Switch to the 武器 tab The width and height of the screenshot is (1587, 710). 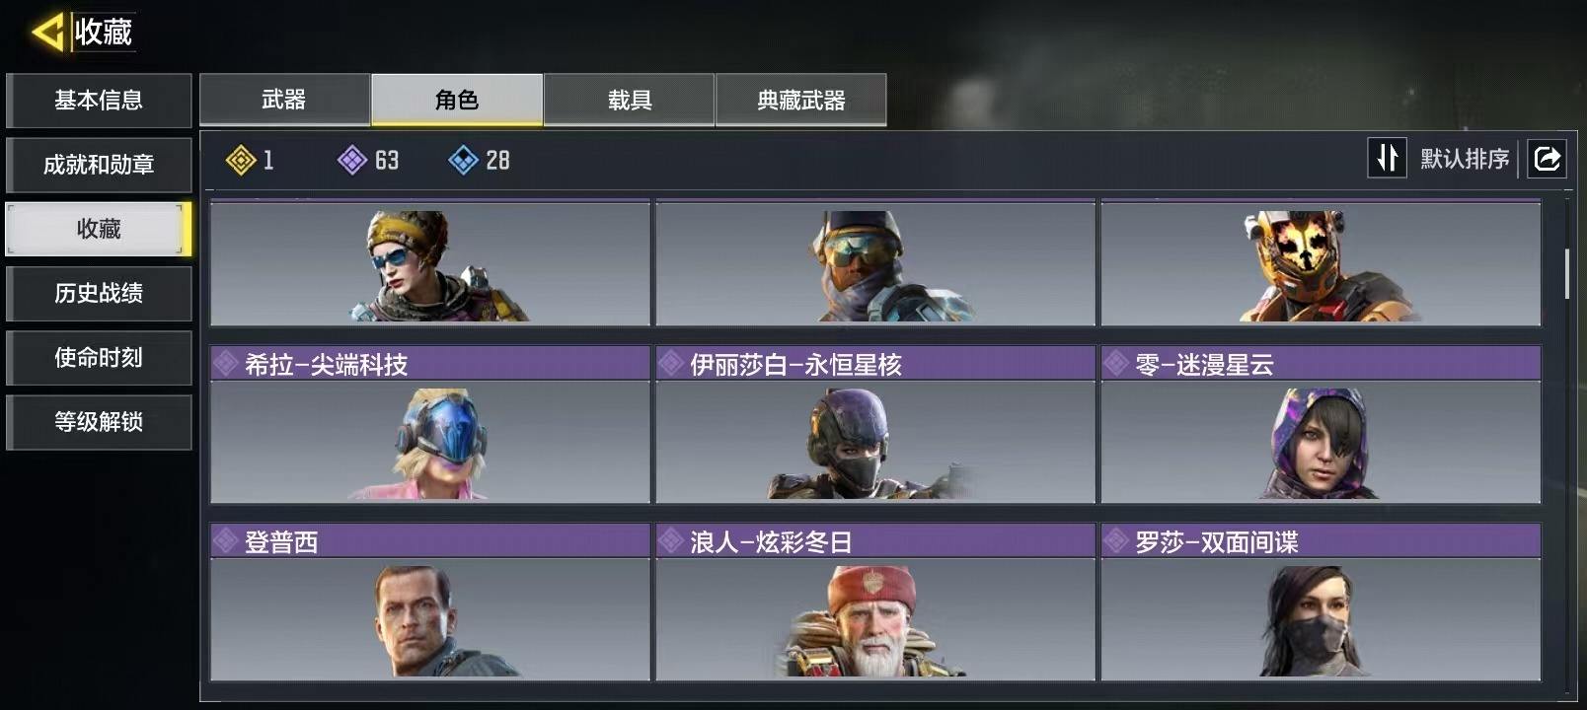click(284, 100)
